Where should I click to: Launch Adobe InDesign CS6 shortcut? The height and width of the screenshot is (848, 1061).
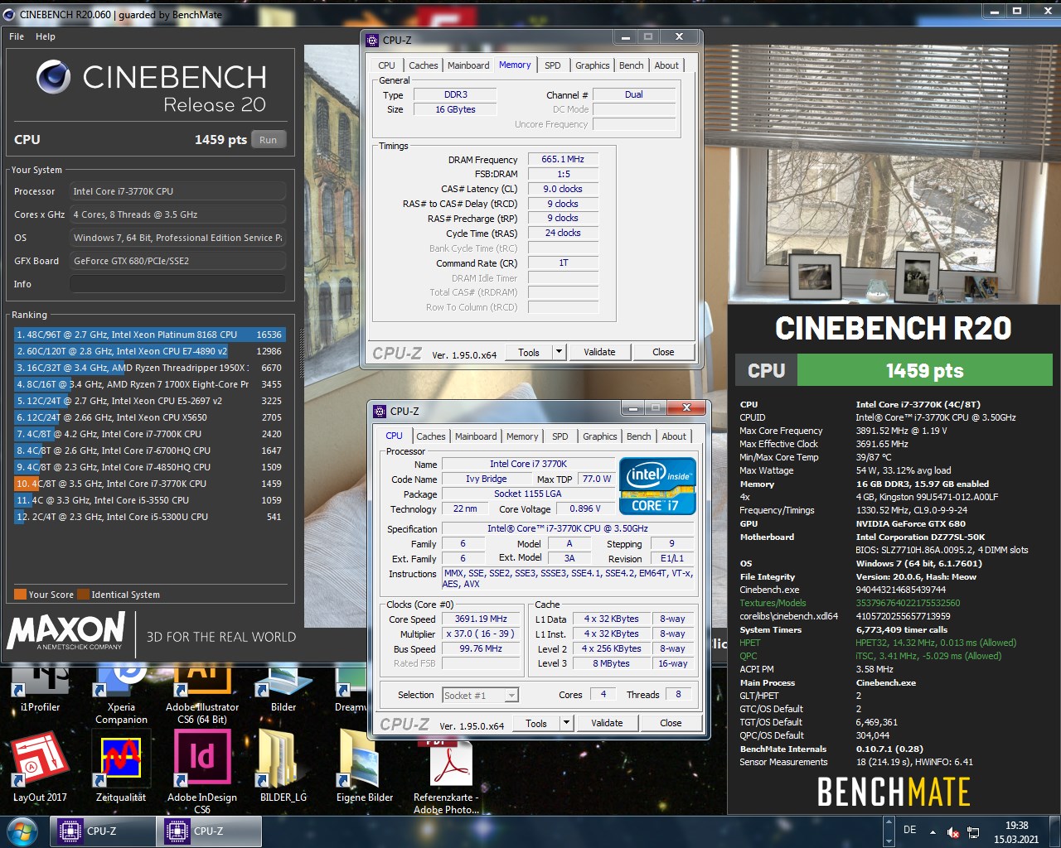(x=201, y=770)
